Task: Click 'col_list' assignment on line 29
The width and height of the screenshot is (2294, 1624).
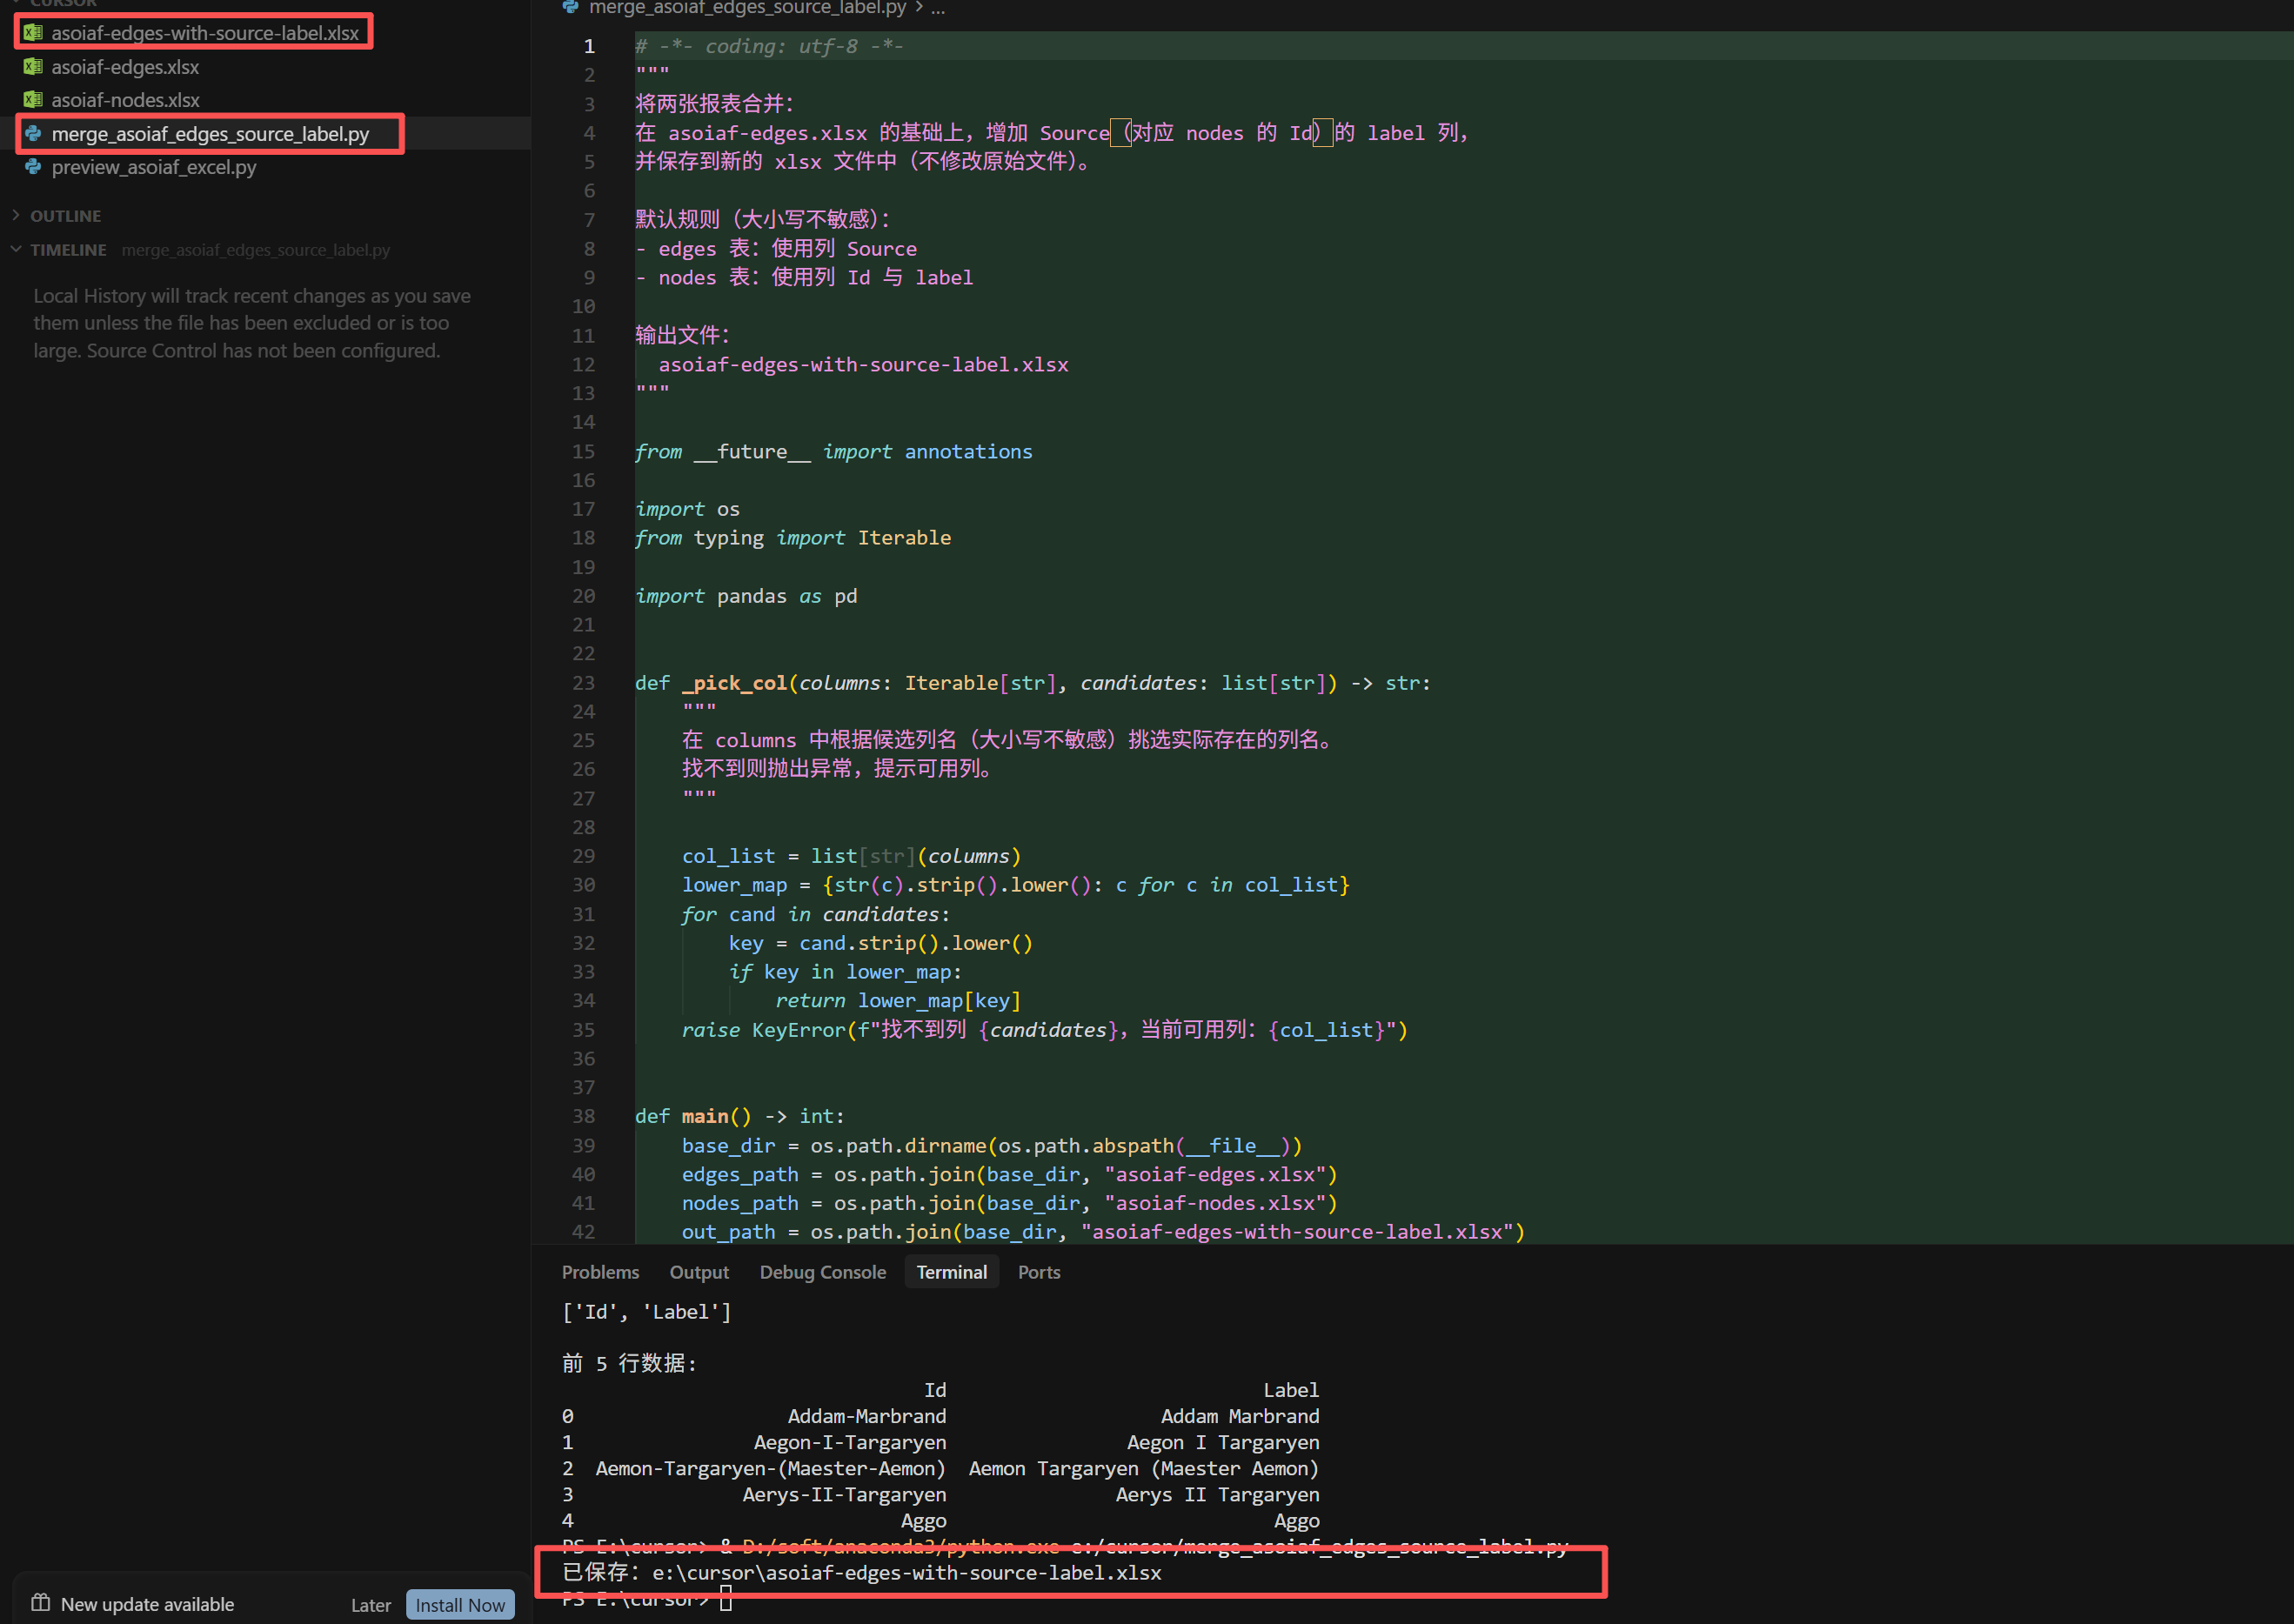Action: pyautogui.click(x=728, y=856)
